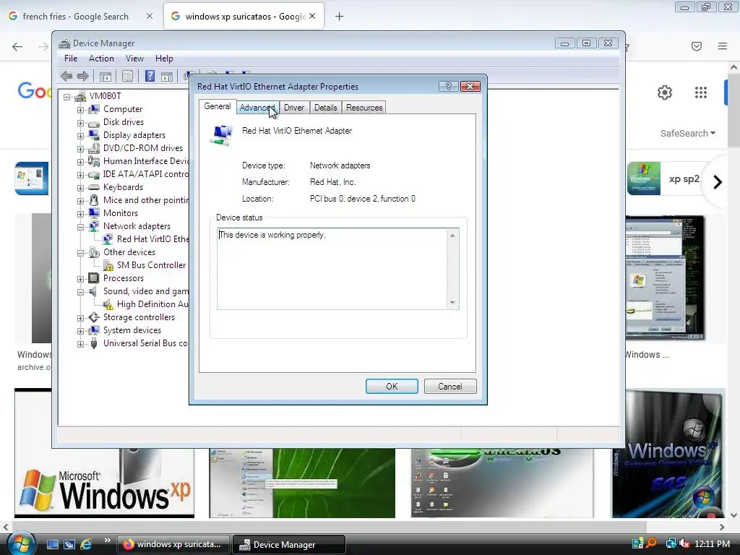Switch to the Resources tab

(x=364, y=108)
